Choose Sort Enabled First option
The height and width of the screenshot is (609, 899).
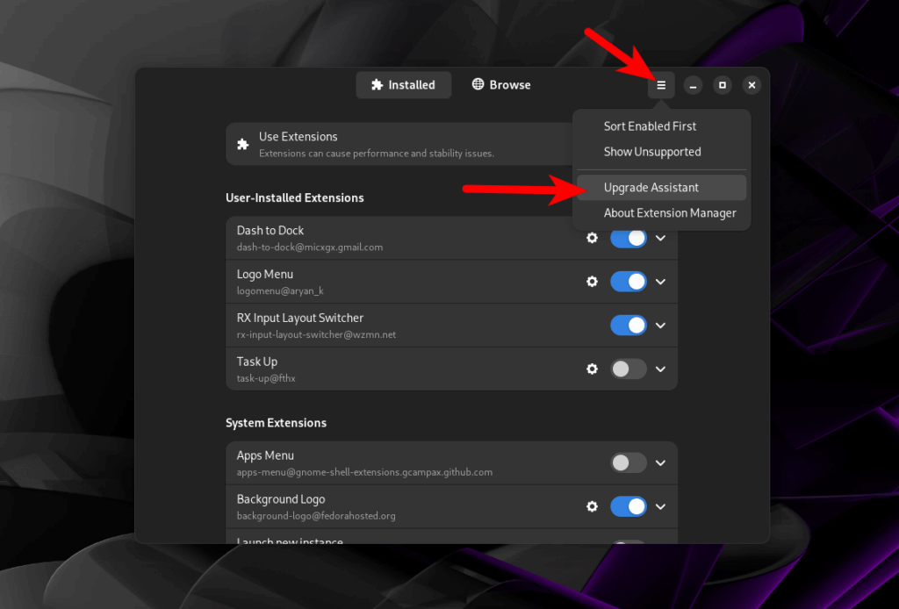[x=650, y=126]
